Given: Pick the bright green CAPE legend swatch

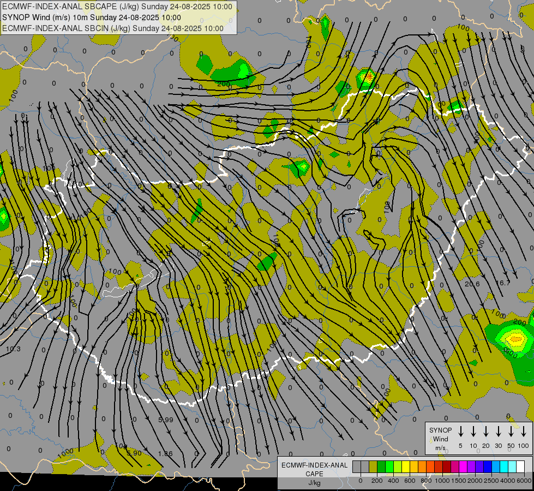Looking at the screenshot, I should 389,466.
